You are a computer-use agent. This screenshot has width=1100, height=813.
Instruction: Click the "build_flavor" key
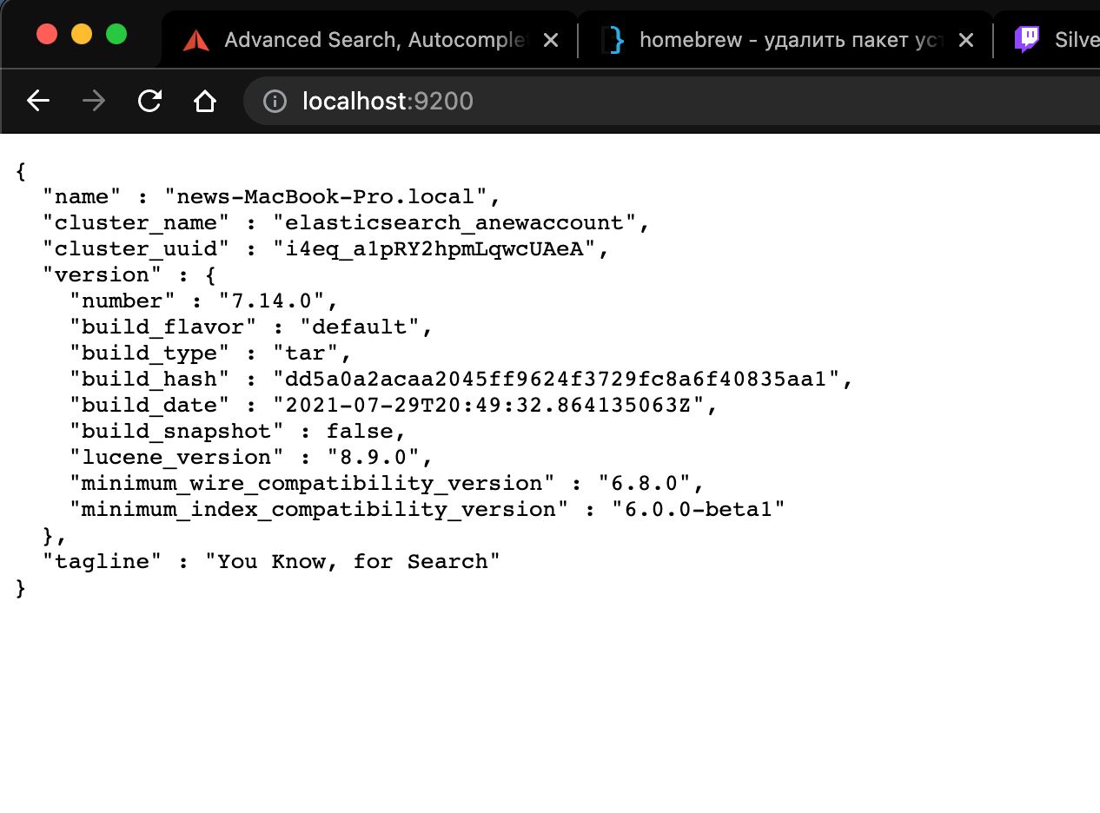163,327
